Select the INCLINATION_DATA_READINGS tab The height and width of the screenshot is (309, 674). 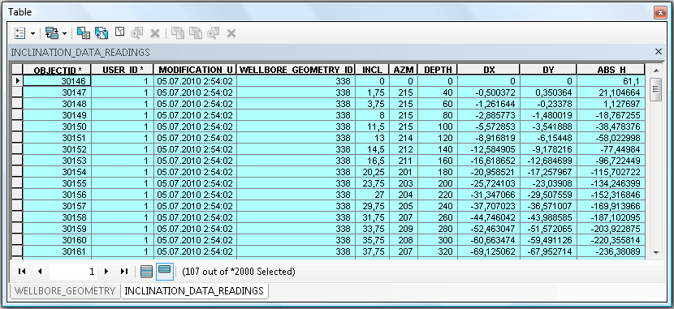(194, 290)
